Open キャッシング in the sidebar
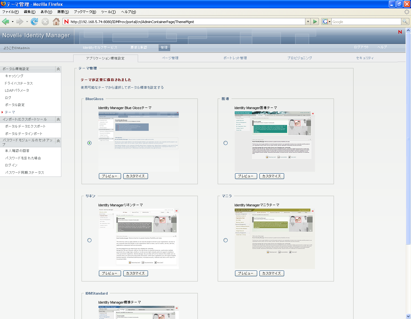This screenshot has height=319, width=411. (14, 76)
